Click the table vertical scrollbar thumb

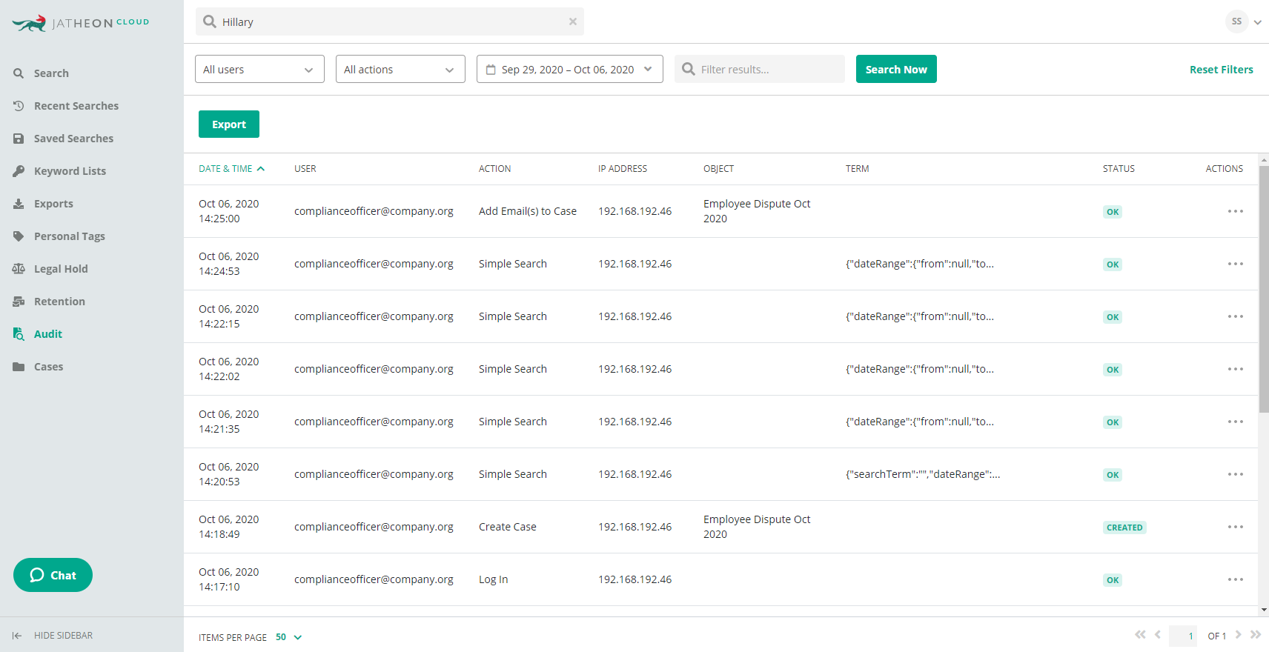[1264, 289]
